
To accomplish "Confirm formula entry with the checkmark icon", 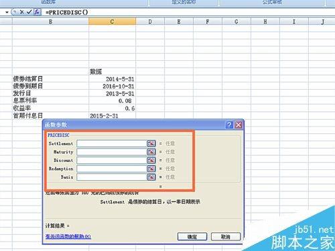I will point(29,12).
